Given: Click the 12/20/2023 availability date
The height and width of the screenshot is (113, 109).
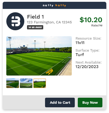Looking at the screenshot, I should point(87,67).
